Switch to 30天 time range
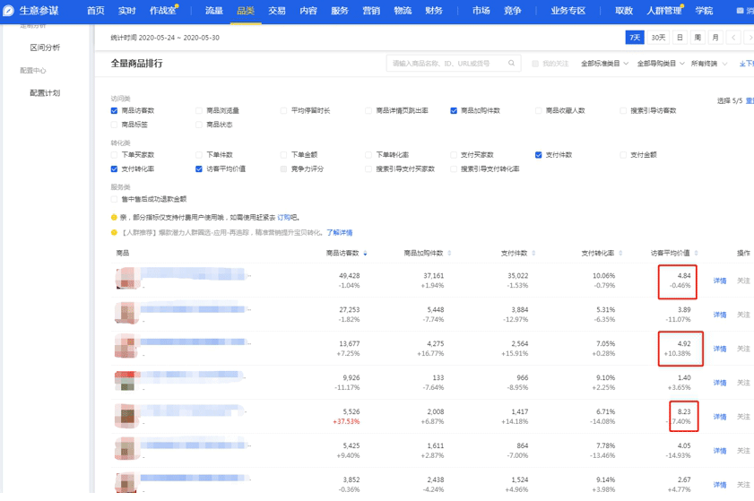Viewport: 754px width, 501px height. pyautogui.click(x=658, y=38)
